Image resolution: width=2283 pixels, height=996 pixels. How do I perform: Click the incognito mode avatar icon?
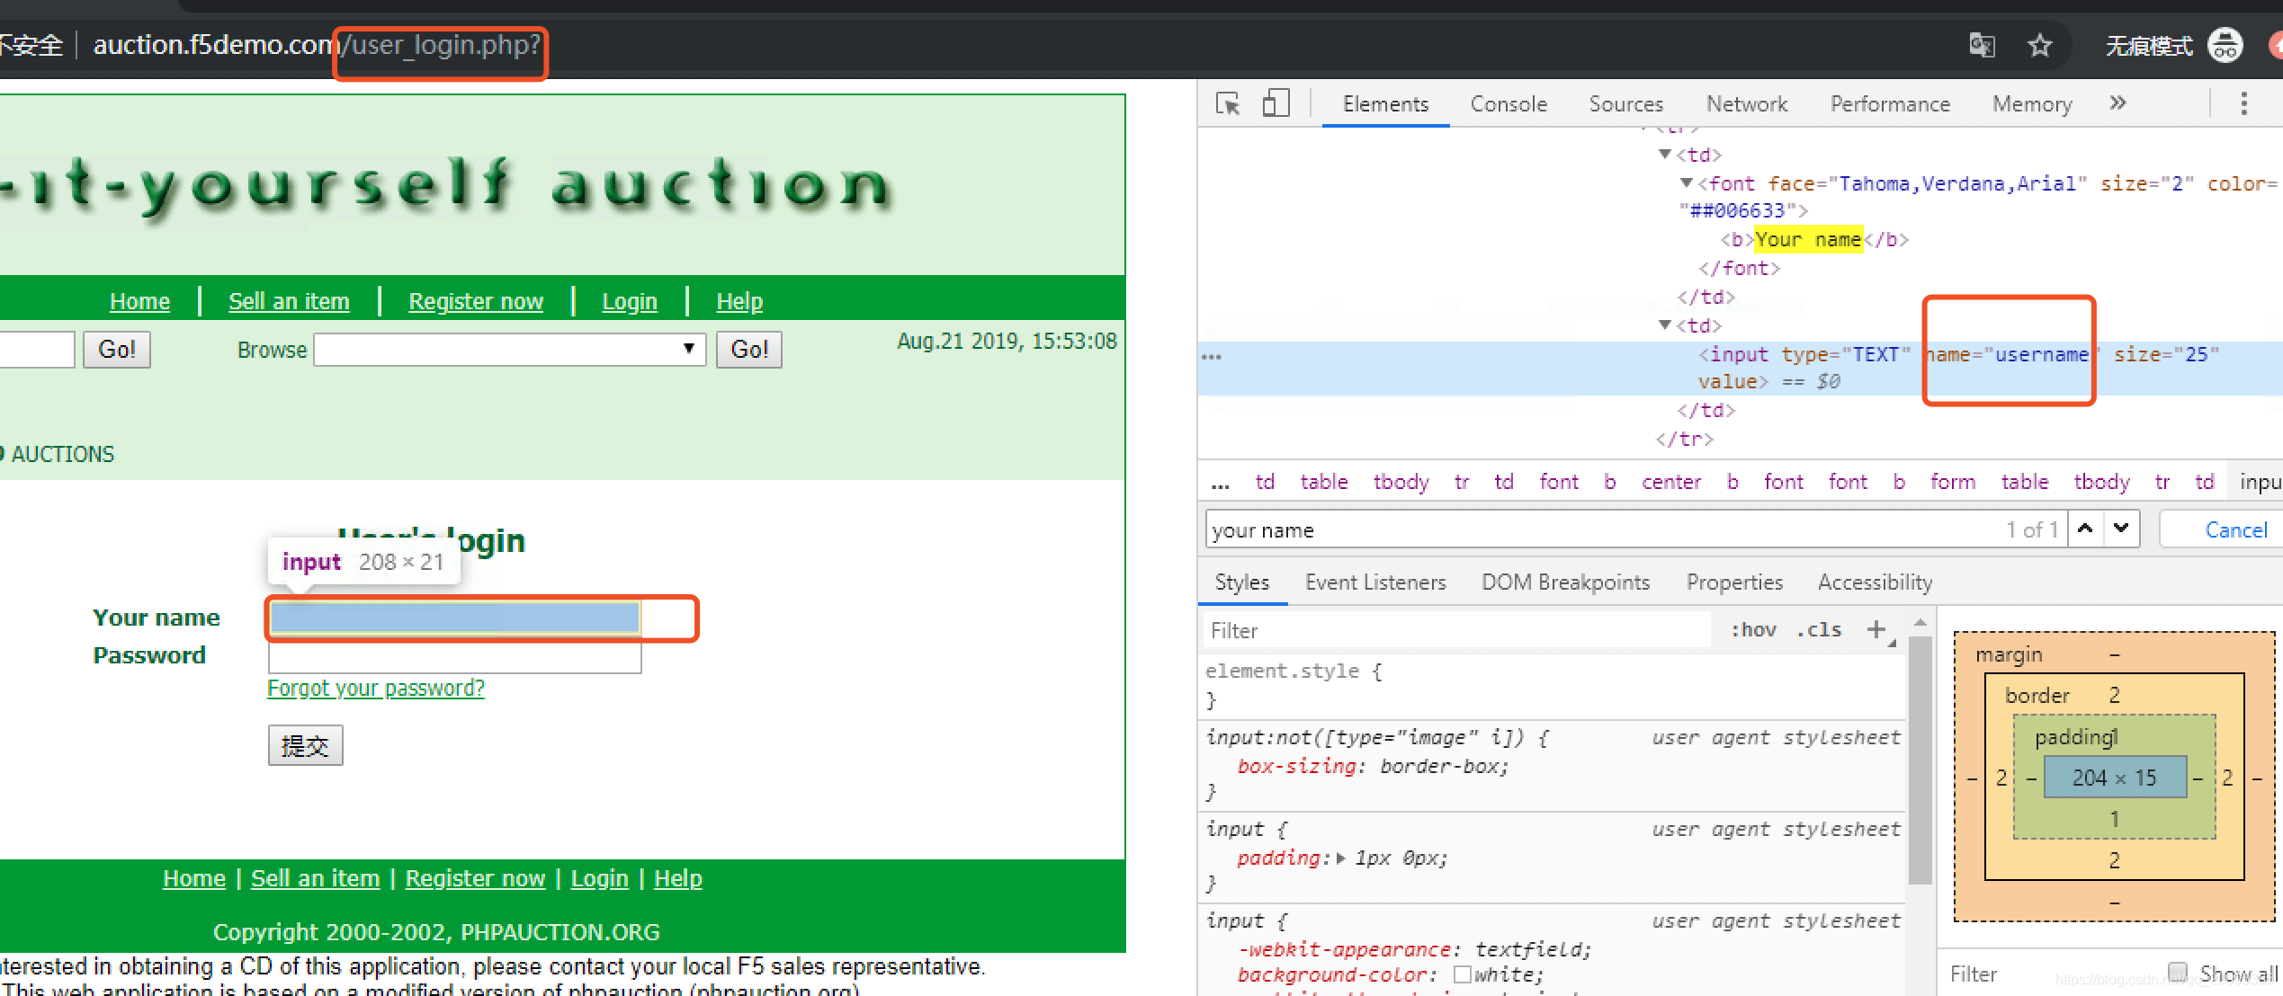(2225, 45)
